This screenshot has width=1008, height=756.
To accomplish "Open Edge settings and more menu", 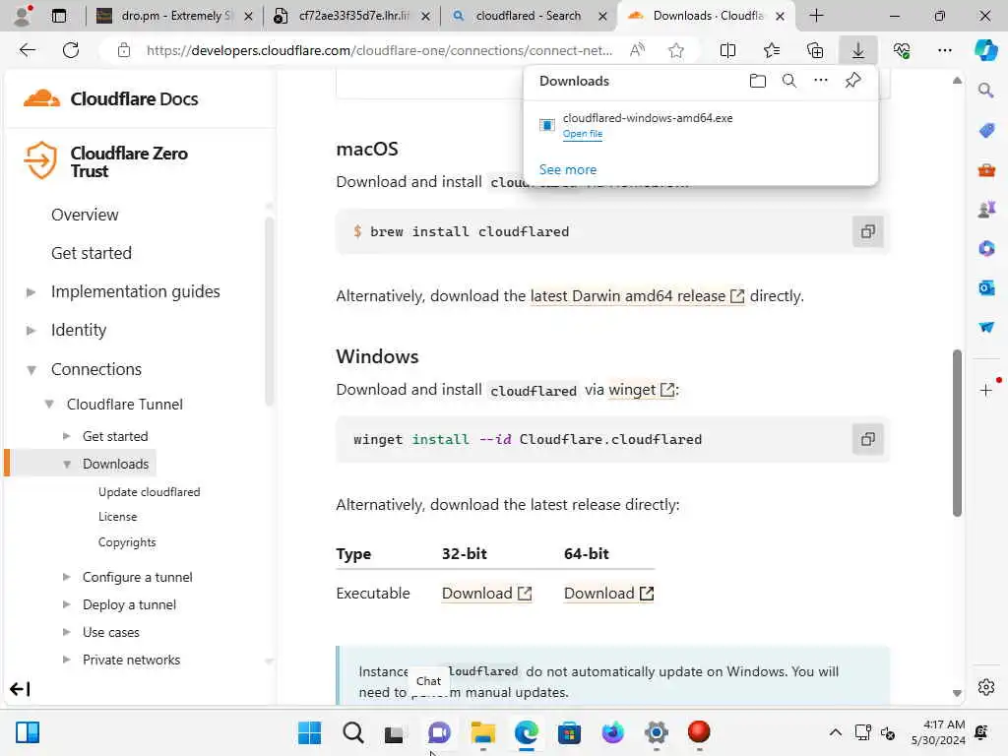I will click(944, 50).
